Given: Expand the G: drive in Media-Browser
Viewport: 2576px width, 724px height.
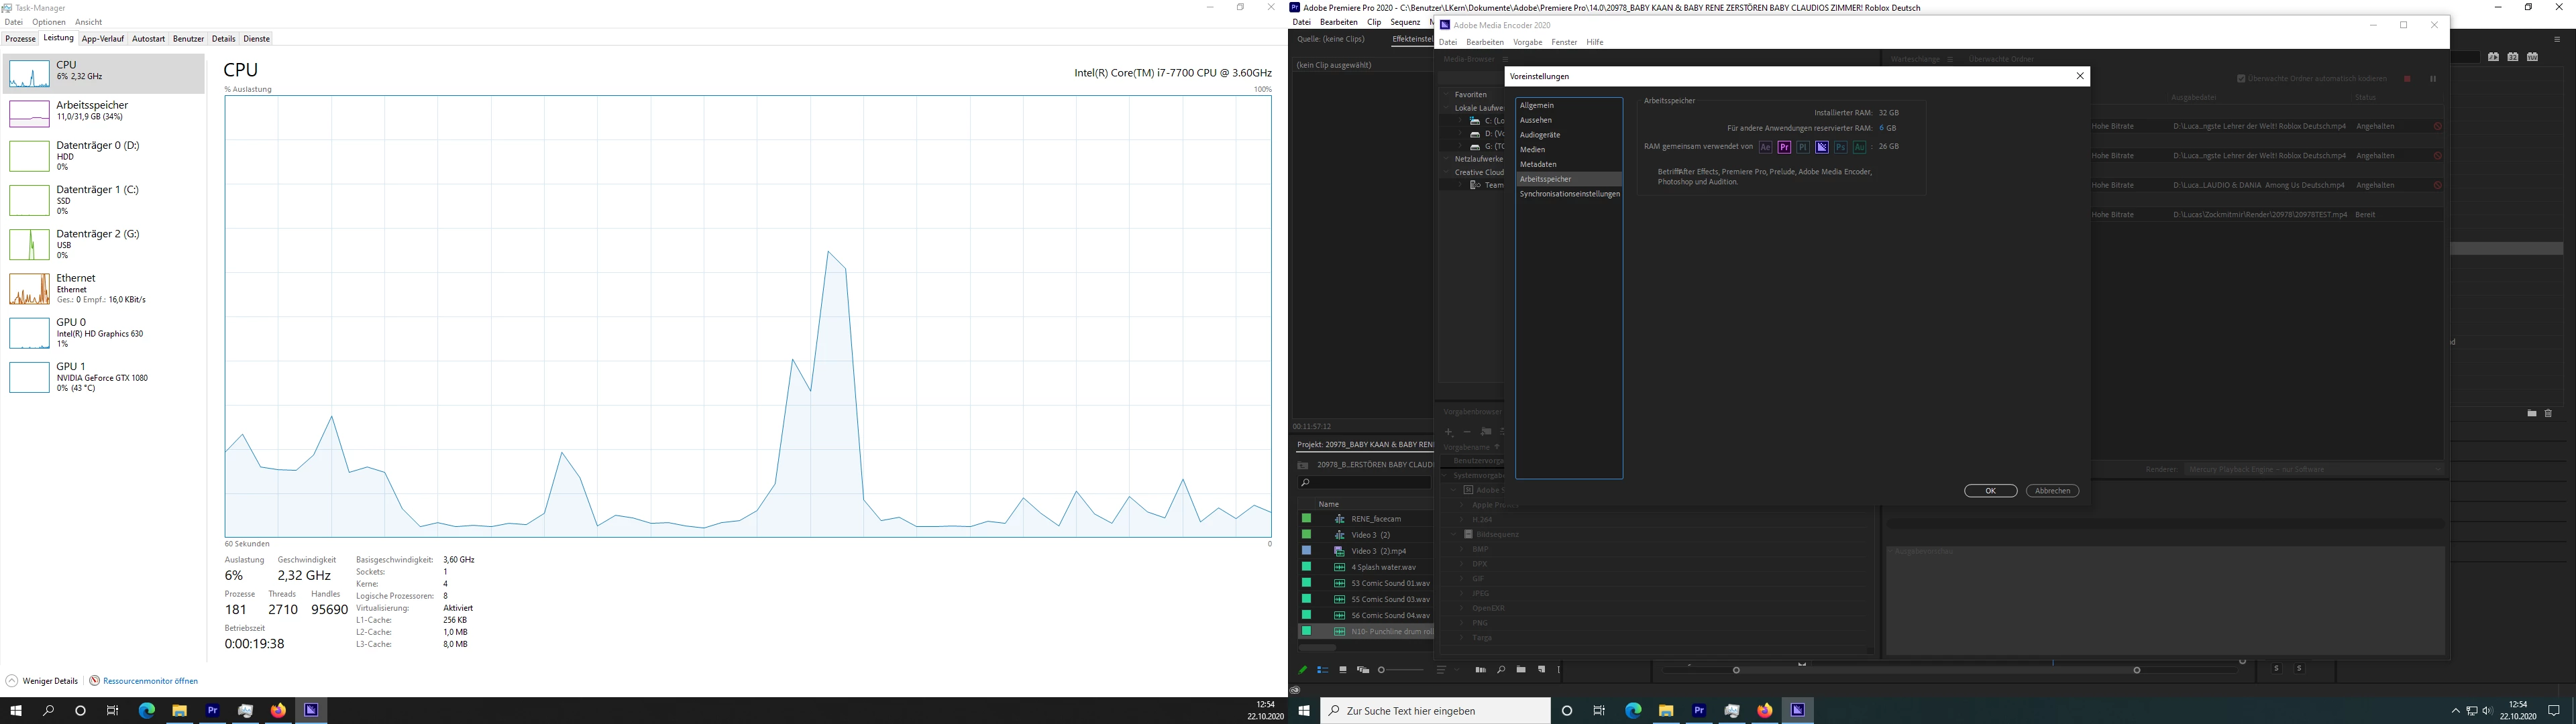Looking at the screenshot, I should tap(1460, 146).
